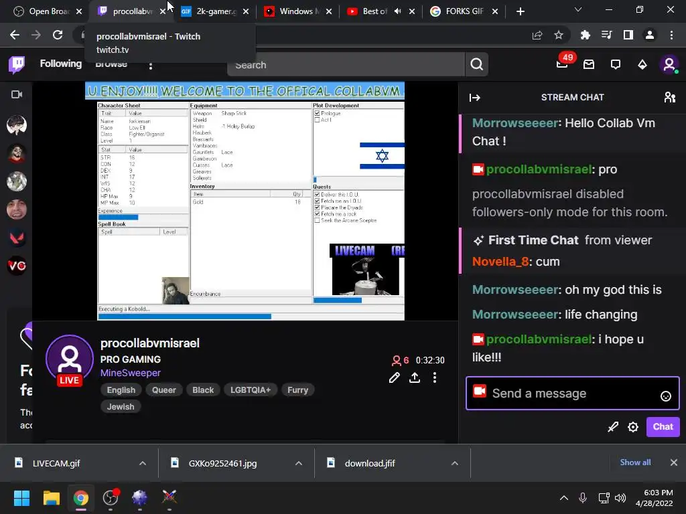Expand download.jfif download options
The width and height of the screenshot is (686, 514).
click(x=455, y=463)
